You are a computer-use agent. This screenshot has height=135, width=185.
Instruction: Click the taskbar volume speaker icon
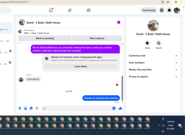point(163,131)
